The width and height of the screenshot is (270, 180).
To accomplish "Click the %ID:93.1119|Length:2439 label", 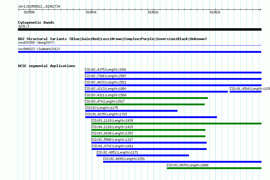I will 112,121.
